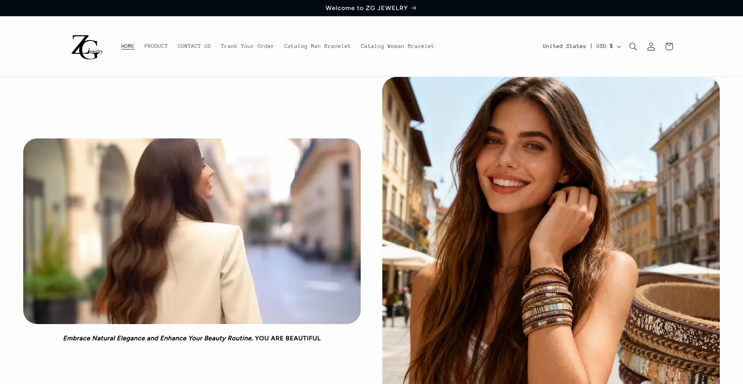
Task: Open the CONTACT US menu item
Action: [x=194, y=46]
